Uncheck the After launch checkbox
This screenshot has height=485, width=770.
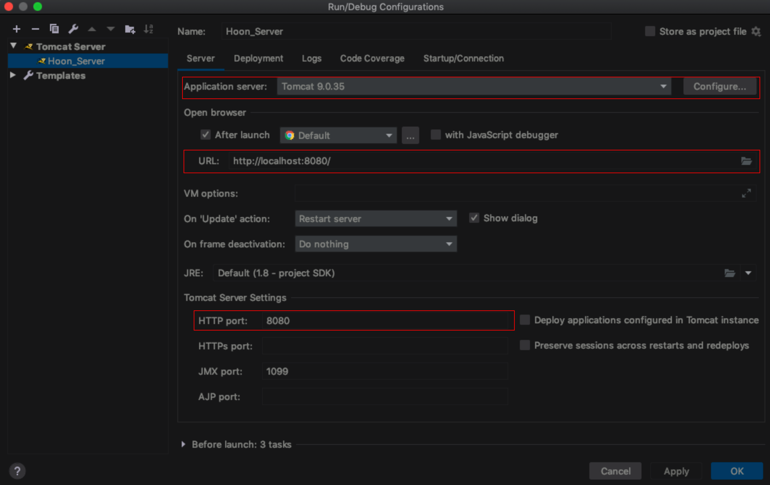[206, 135]
